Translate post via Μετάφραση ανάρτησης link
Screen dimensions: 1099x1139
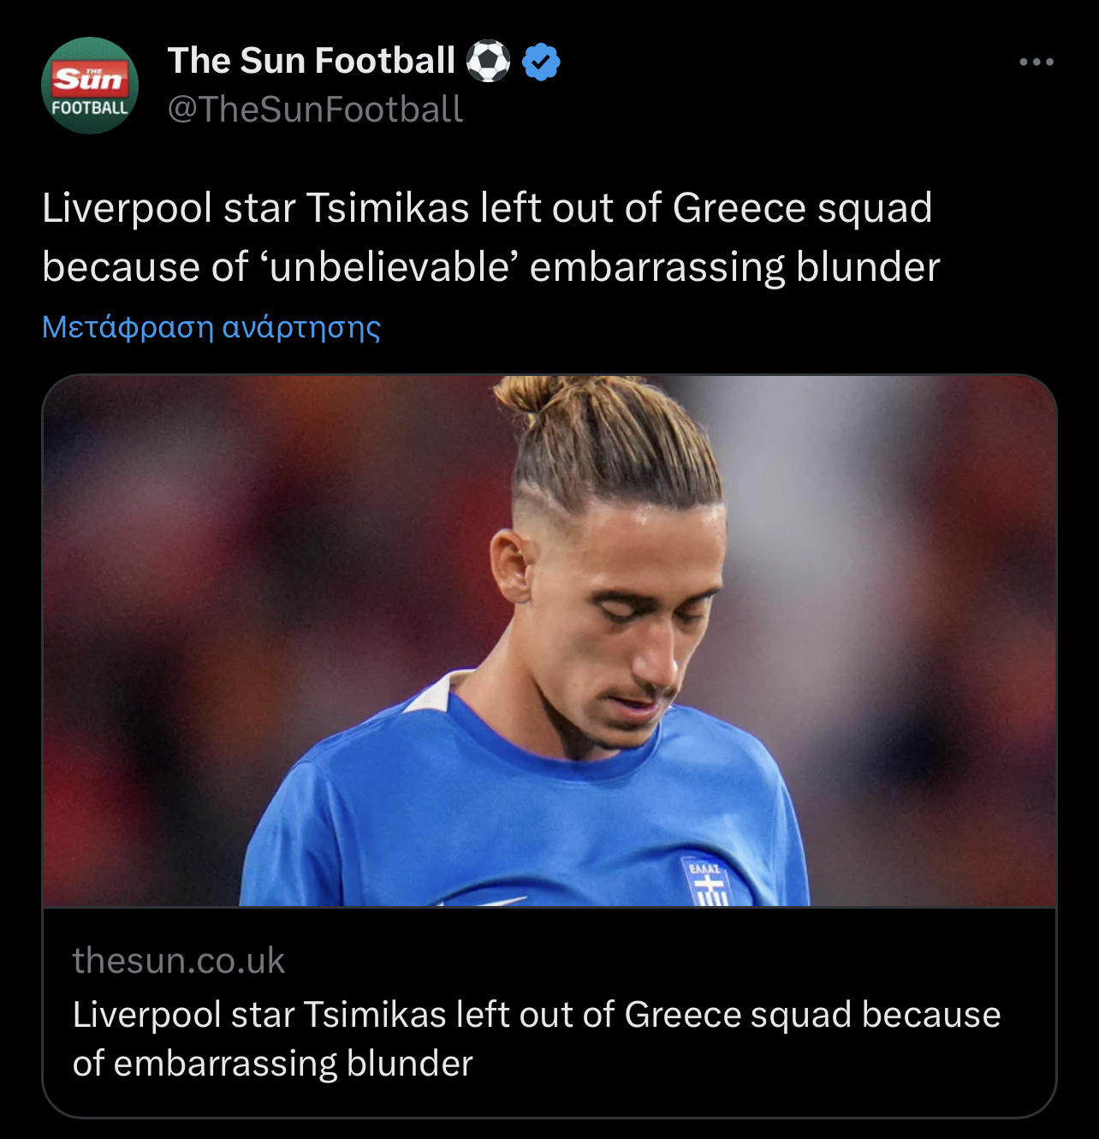tap(211, 327)
